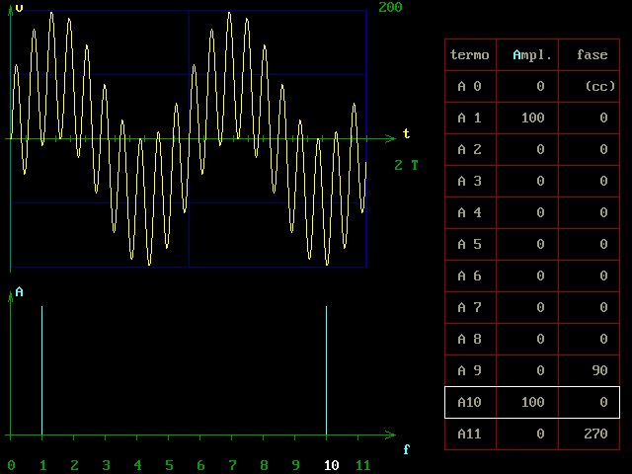
Task: Click frequency axis label 9
Action: pyautogui.click(x=296, y=465)
